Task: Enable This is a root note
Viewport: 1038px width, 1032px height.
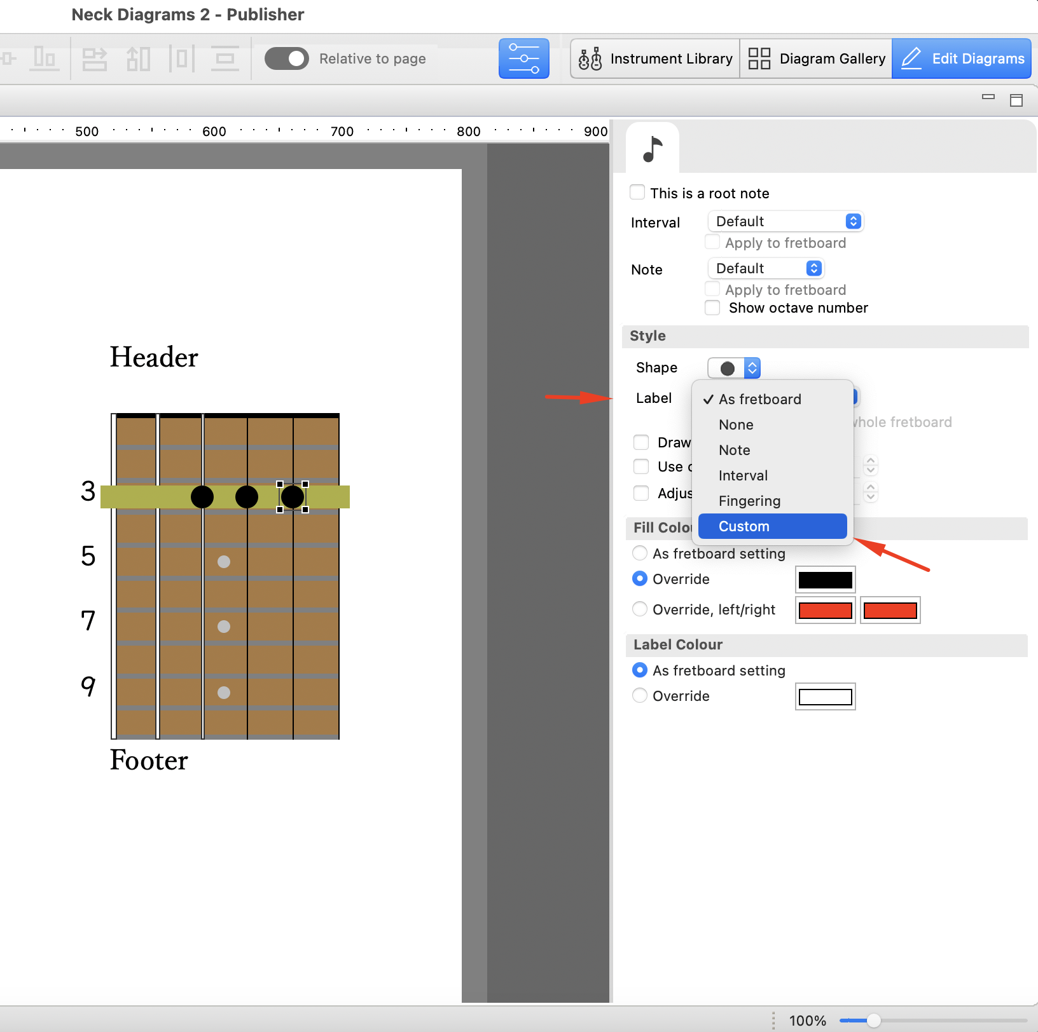Action: coord(637,192)
